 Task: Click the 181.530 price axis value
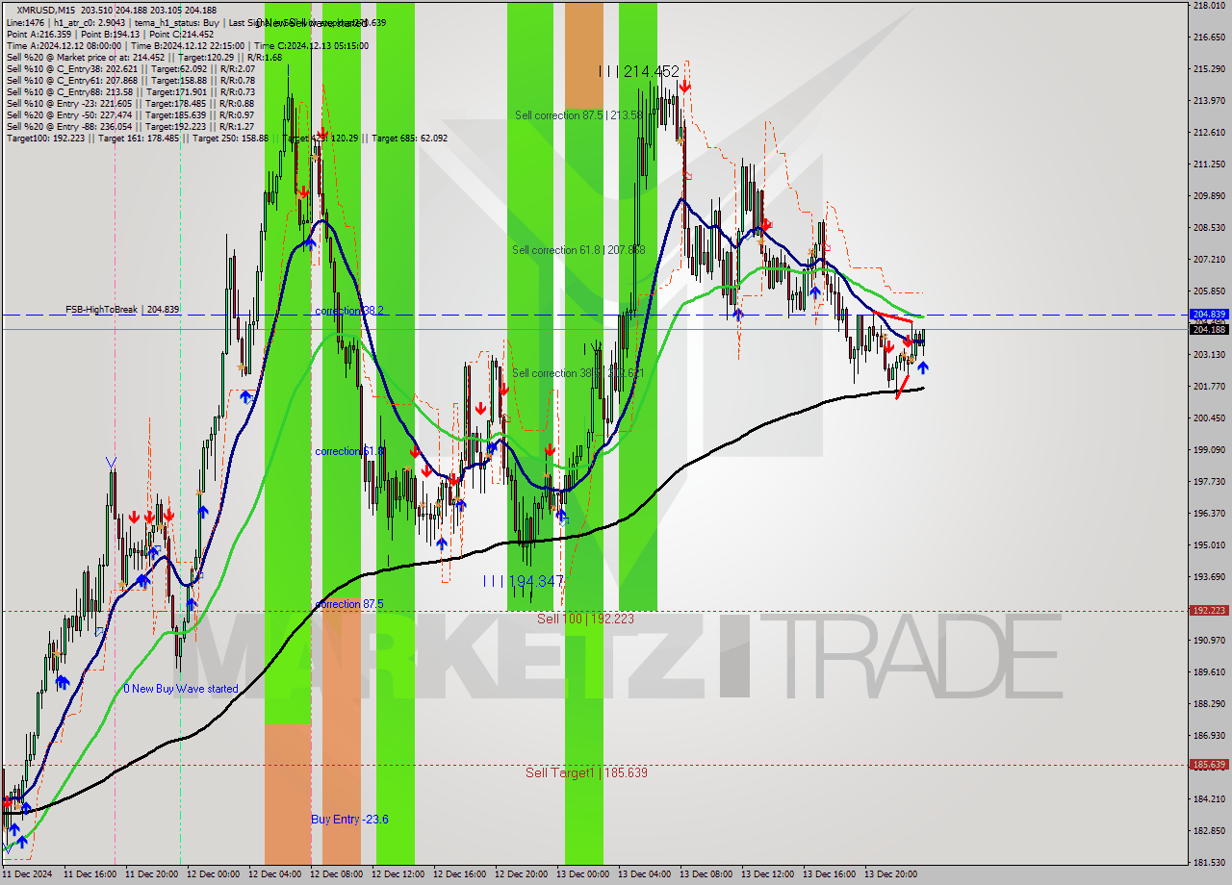pyautogui.click(x=1208, y=862)
